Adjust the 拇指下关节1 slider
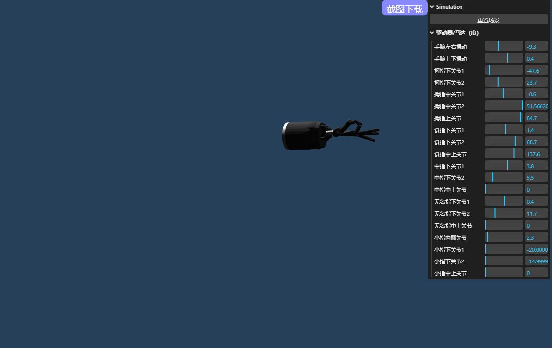 point(504,70)
